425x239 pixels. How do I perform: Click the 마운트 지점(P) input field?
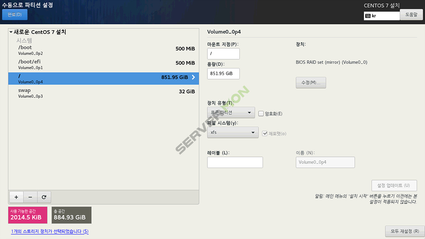click(223, 54)
